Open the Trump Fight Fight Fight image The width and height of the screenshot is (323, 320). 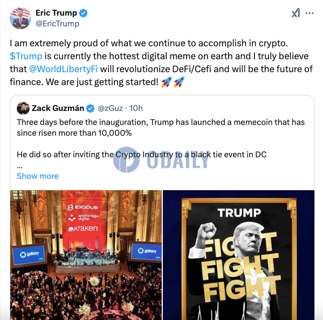238,255
